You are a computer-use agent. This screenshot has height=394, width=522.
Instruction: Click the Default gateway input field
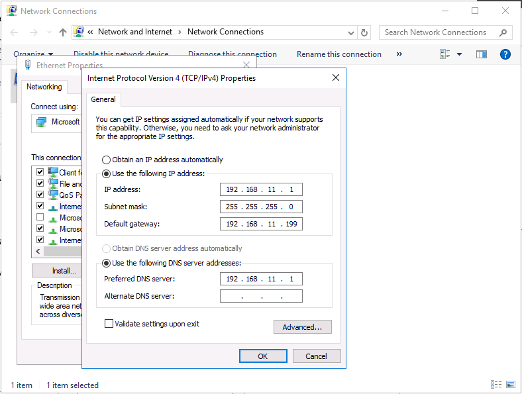click(261, 224)
